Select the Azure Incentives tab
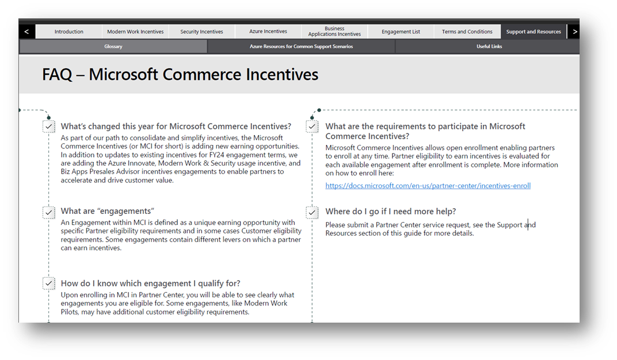This screenshot has width=617, height=360. point(268,32)
